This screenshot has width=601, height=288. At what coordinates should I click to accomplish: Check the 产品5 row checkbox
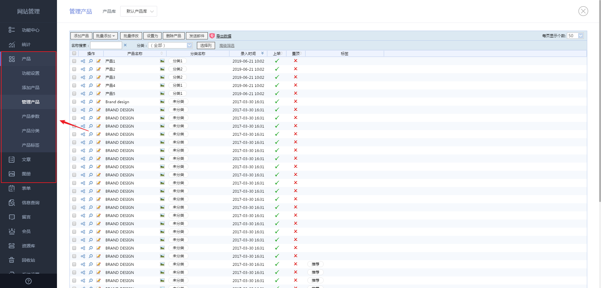tap(74, 93)
